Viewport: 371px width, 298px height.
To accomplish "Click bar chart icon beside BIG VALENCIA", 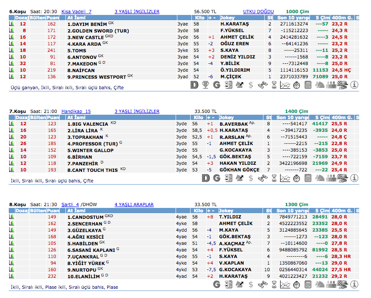I will [12, 124].
